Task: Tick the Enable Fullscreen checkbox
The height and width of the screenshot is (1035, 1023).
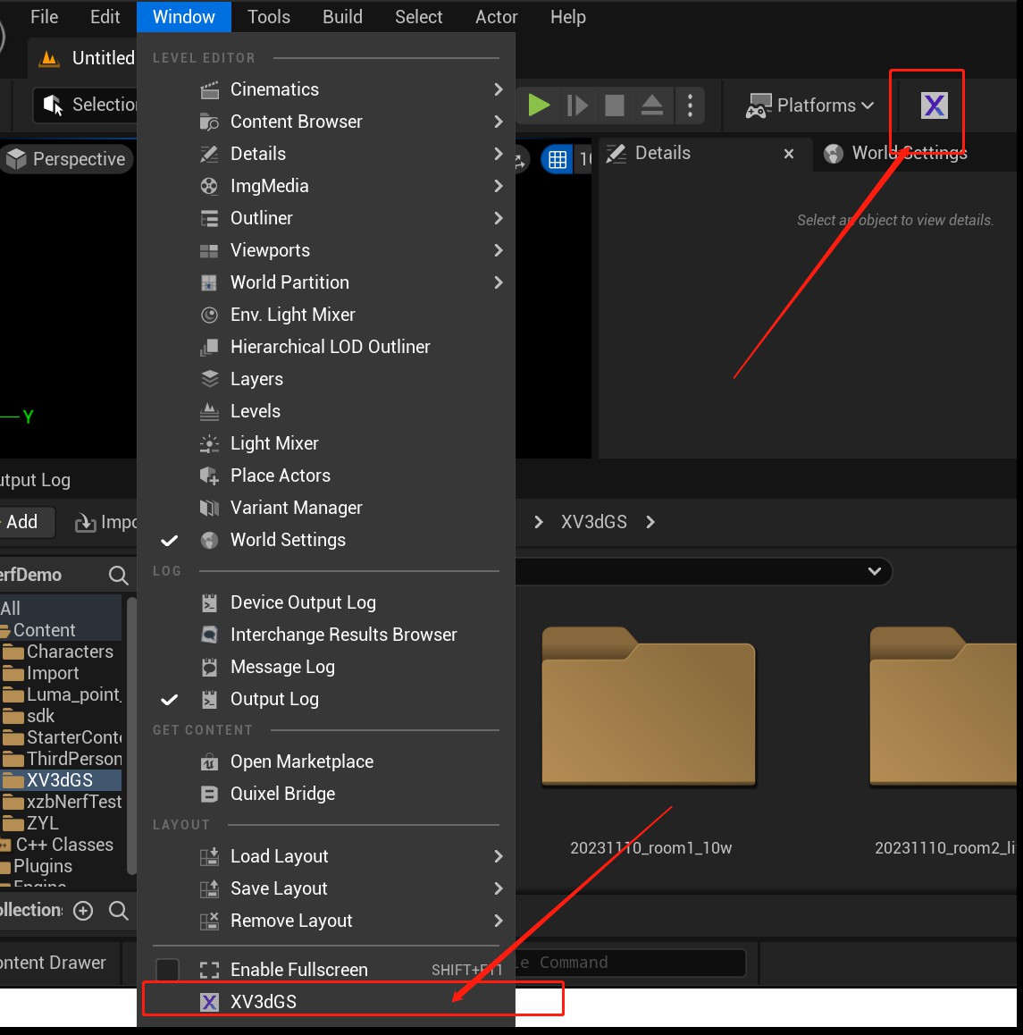Action: (x=168, y=970)
